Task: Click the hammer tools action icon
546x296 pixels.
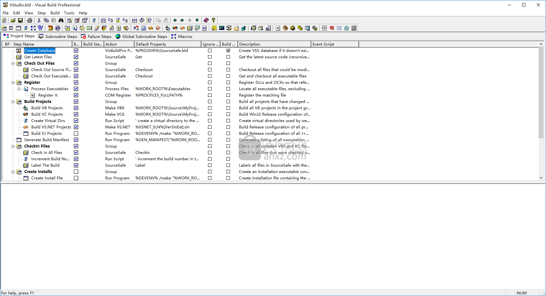Action: coord(229,28)
